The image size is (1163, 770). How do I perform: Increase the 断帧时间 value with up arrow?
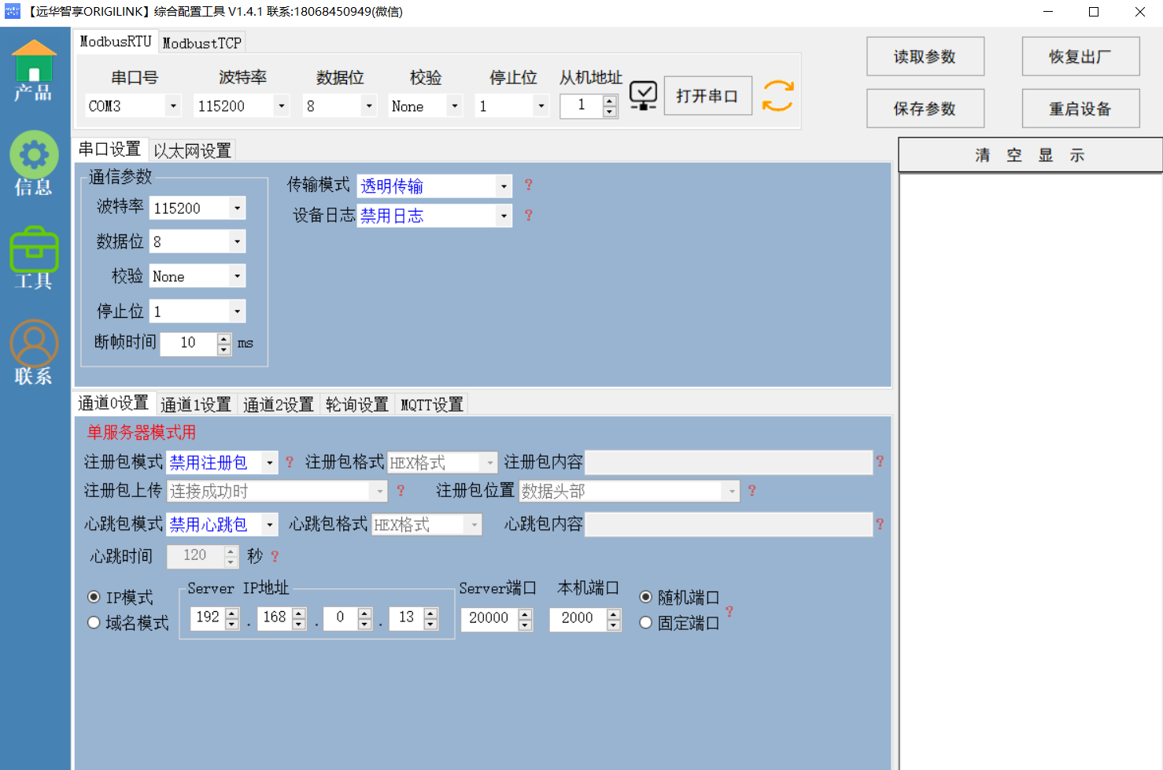[224, 338]
